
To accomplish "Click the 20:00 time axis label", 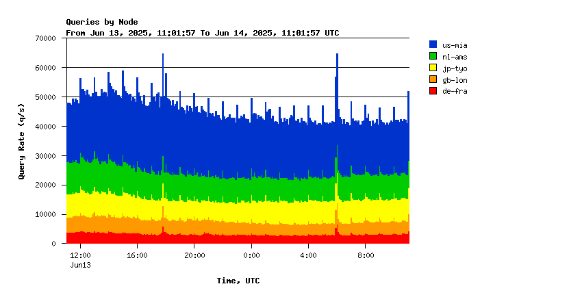I will click(x=194, y=255).
